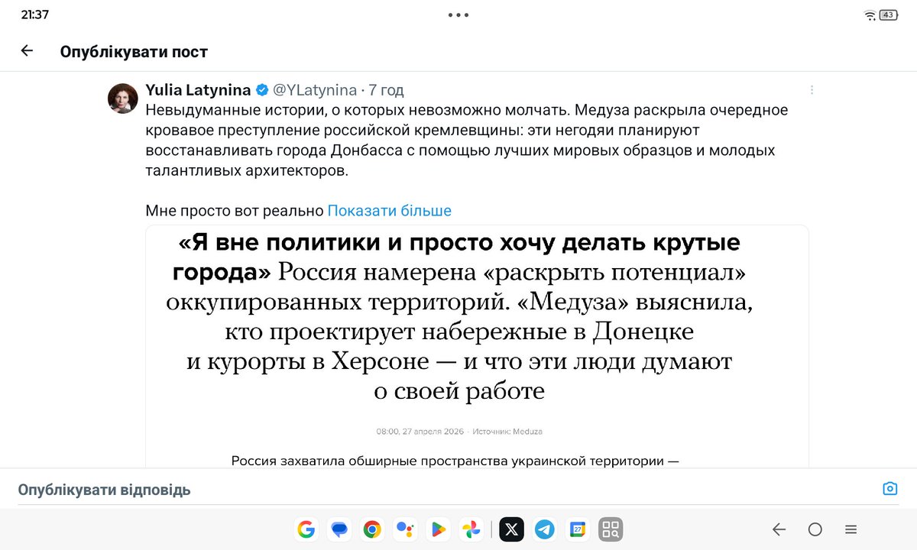The image size is (917, 550).
Task: Open Telegram from the dock
Action: pos(545,529)
